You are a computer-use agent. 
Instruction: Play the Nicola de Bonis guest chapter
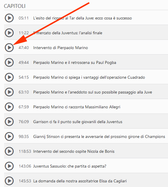[x=9, y=151]
